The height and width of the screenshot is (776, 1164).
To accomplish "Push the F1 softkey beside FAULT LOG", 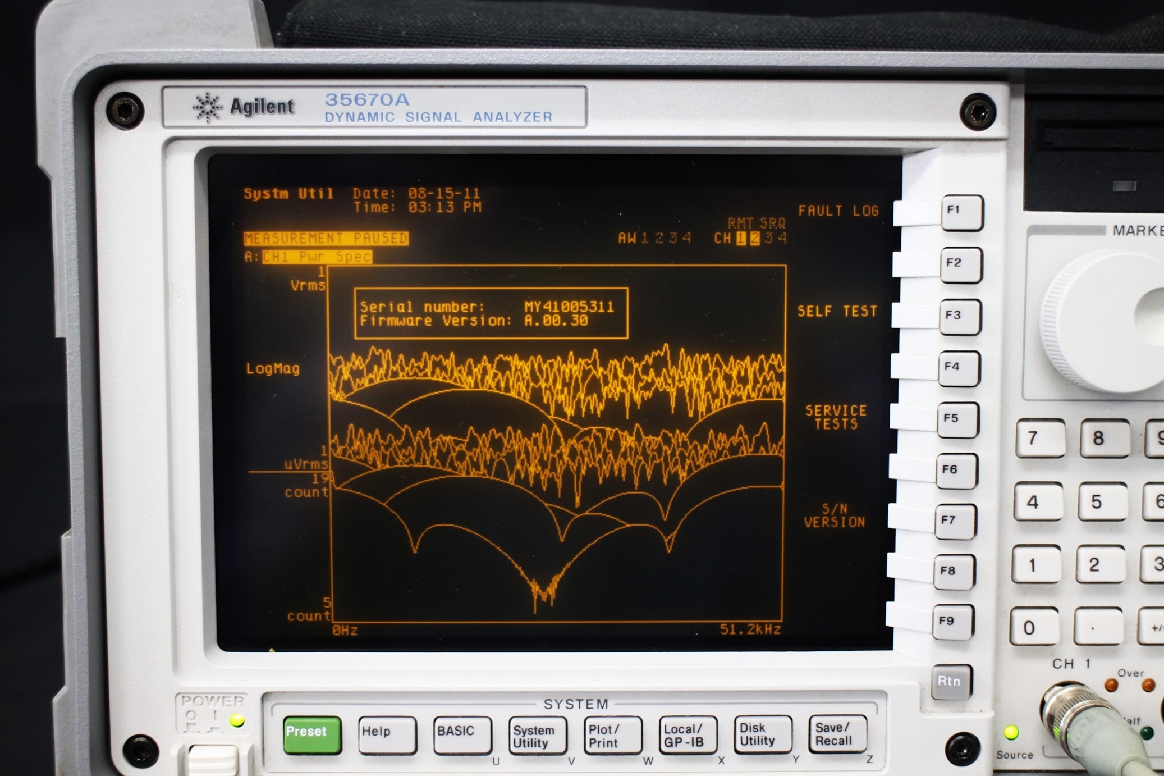I will pos(962,213).
